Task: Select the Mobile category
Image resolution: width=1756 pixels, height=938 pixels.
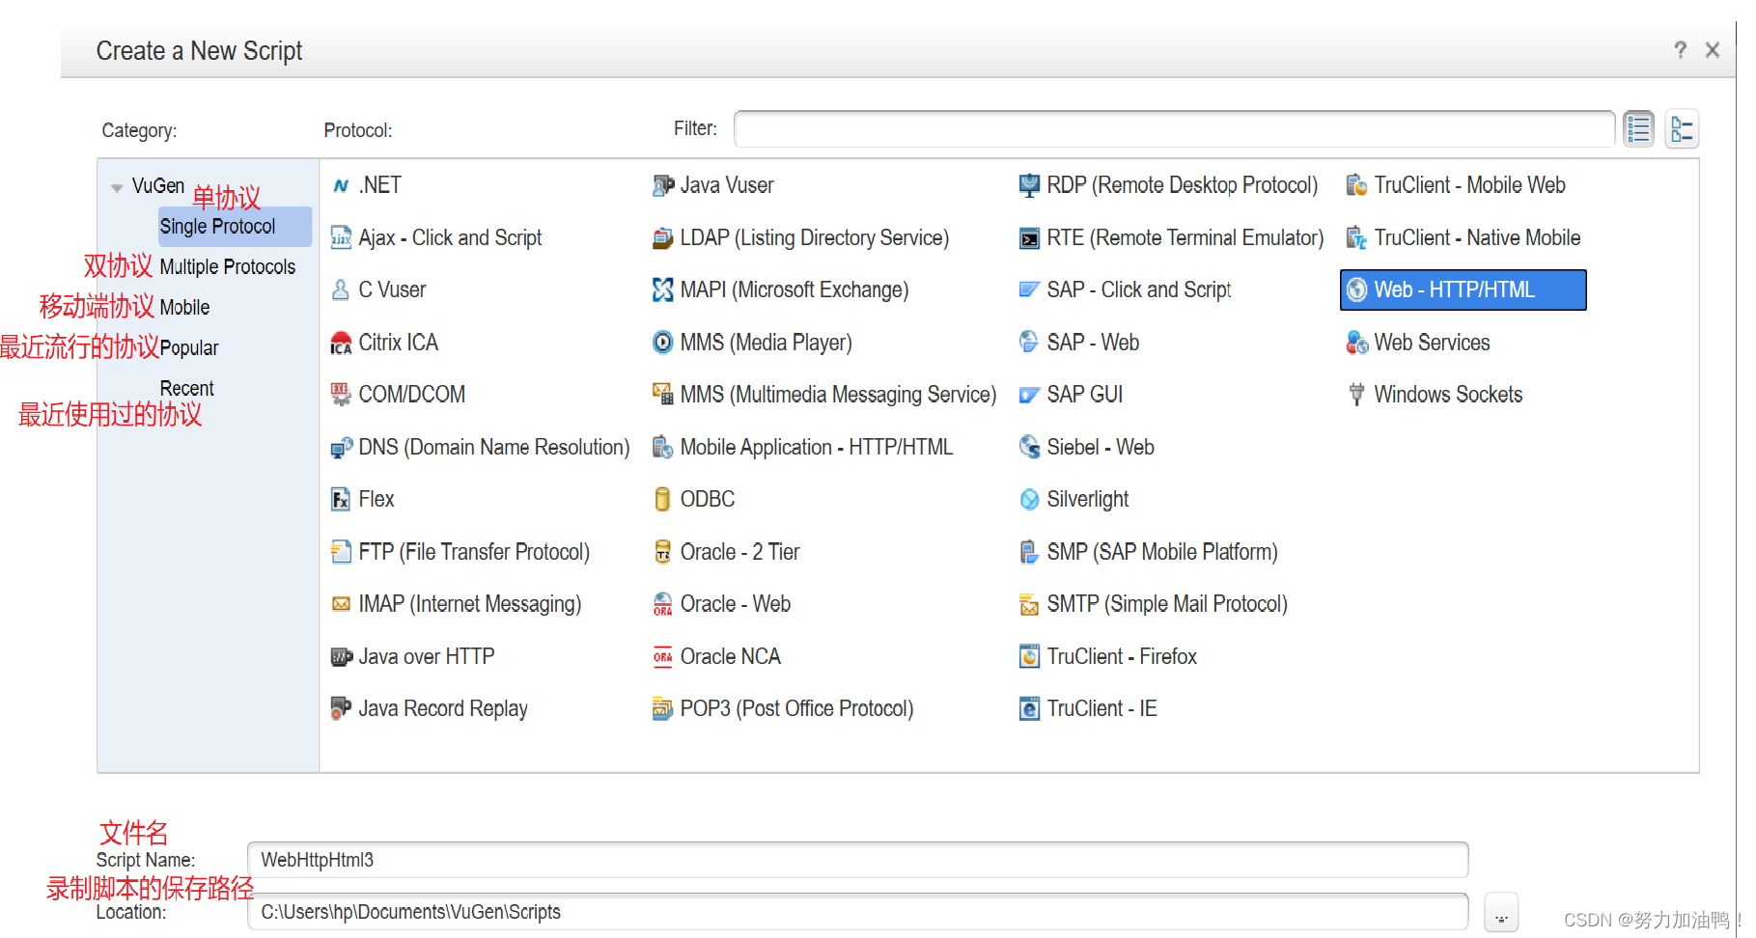Action: (x=184, y=307)
